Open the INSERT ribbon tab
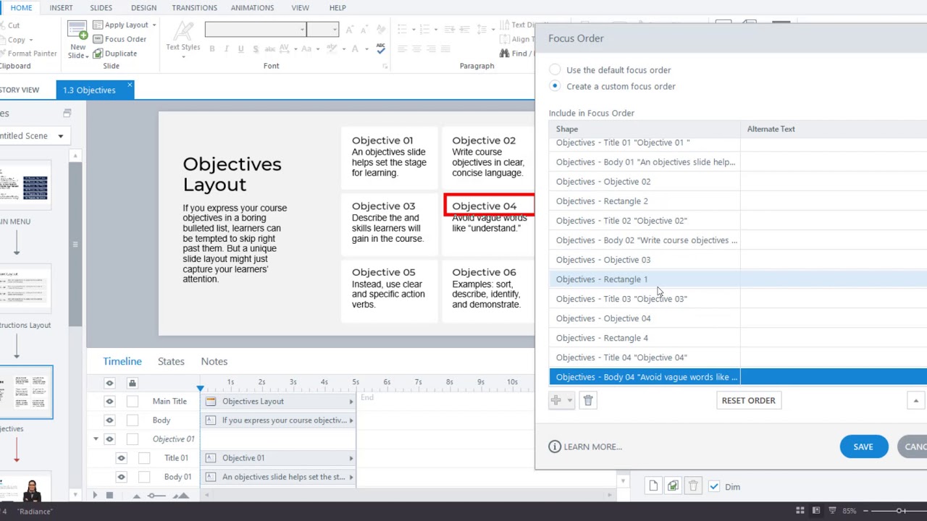The height and width of the screenshot is (521, 927). (x=61, y=7)
